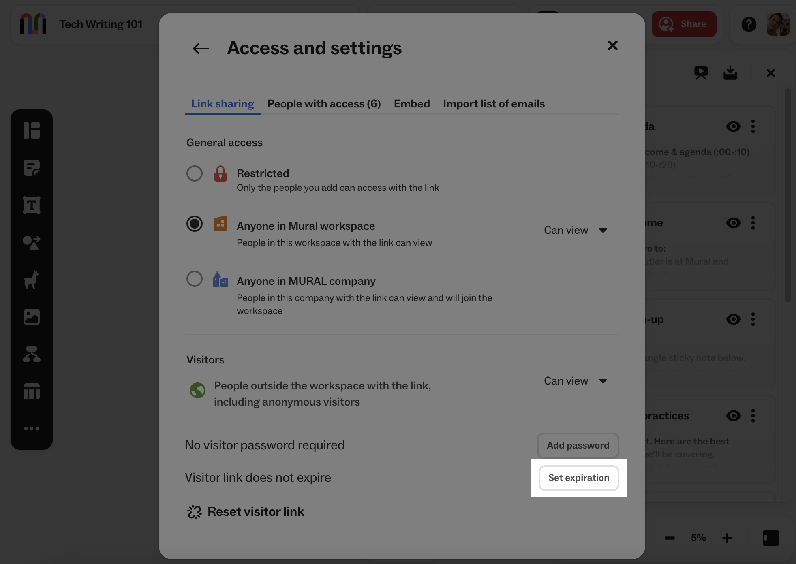Add a visitor password

pos(578,445)
